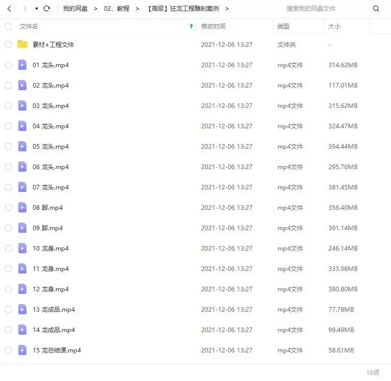The height and width of the screenshot is (381, 391).
Task: Open the 10 龙身.mp4 file name
Action: click(50, 248)
